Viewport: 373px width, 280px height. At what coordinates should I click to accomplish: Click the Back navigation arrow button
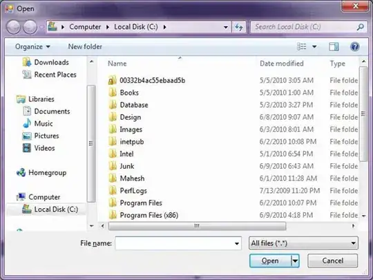(x=13, y=27)
